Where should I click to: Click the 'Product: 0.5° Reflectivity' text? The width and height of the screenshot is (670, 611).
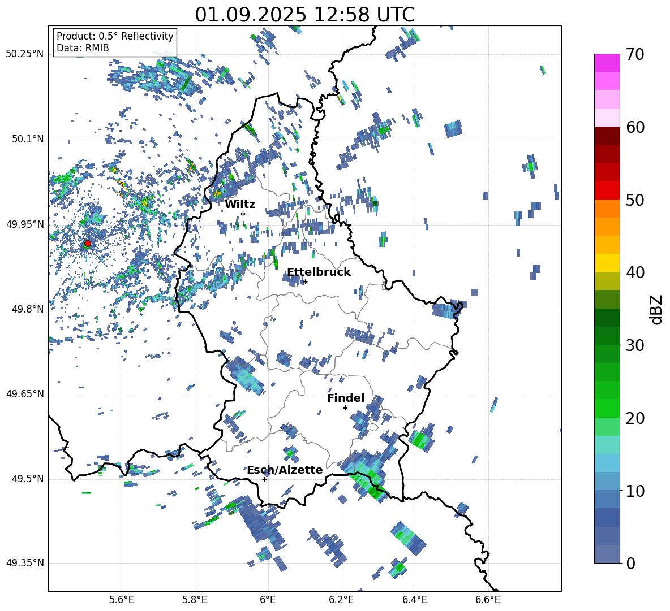115,36
